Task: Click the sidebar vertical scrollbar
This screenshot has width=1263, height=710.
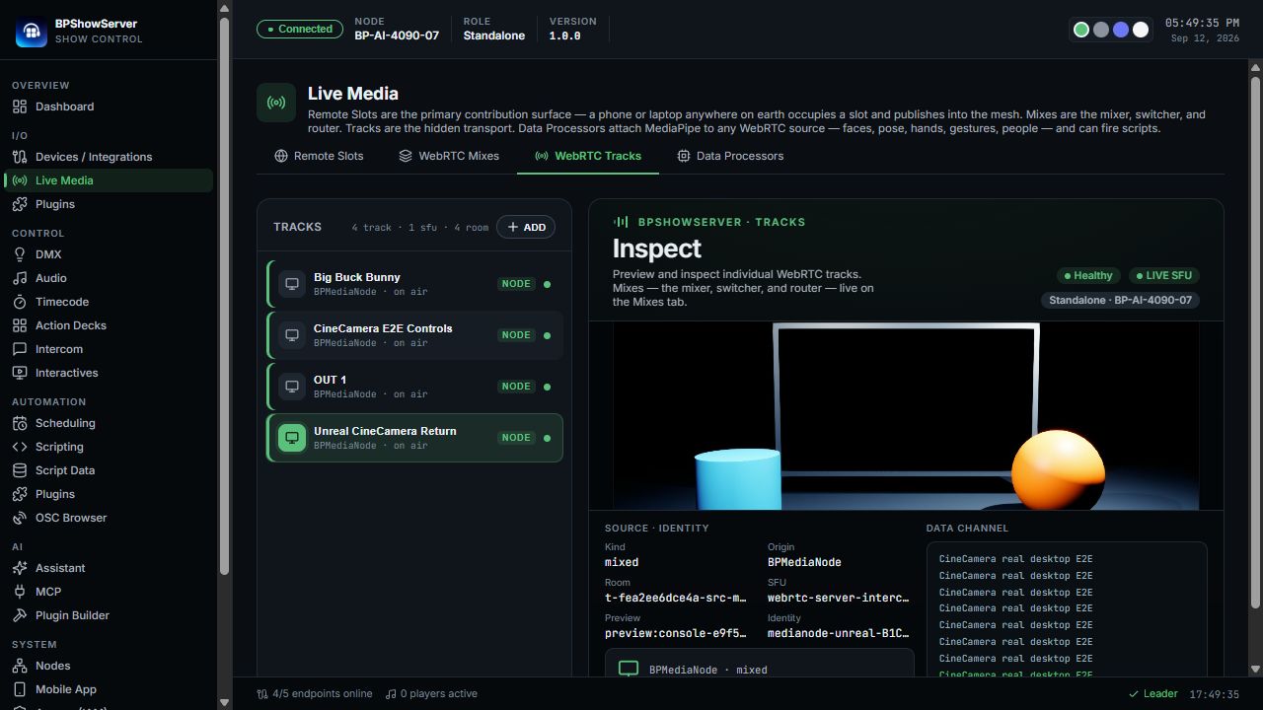Action: click(x=224, y=296)
